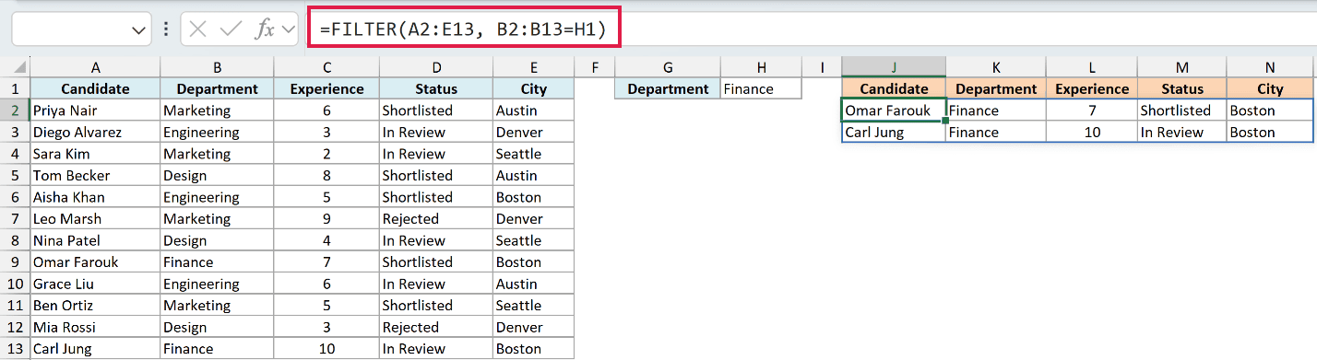Select column I header
The image size is (1317, 360).
[x=821, y=67]
